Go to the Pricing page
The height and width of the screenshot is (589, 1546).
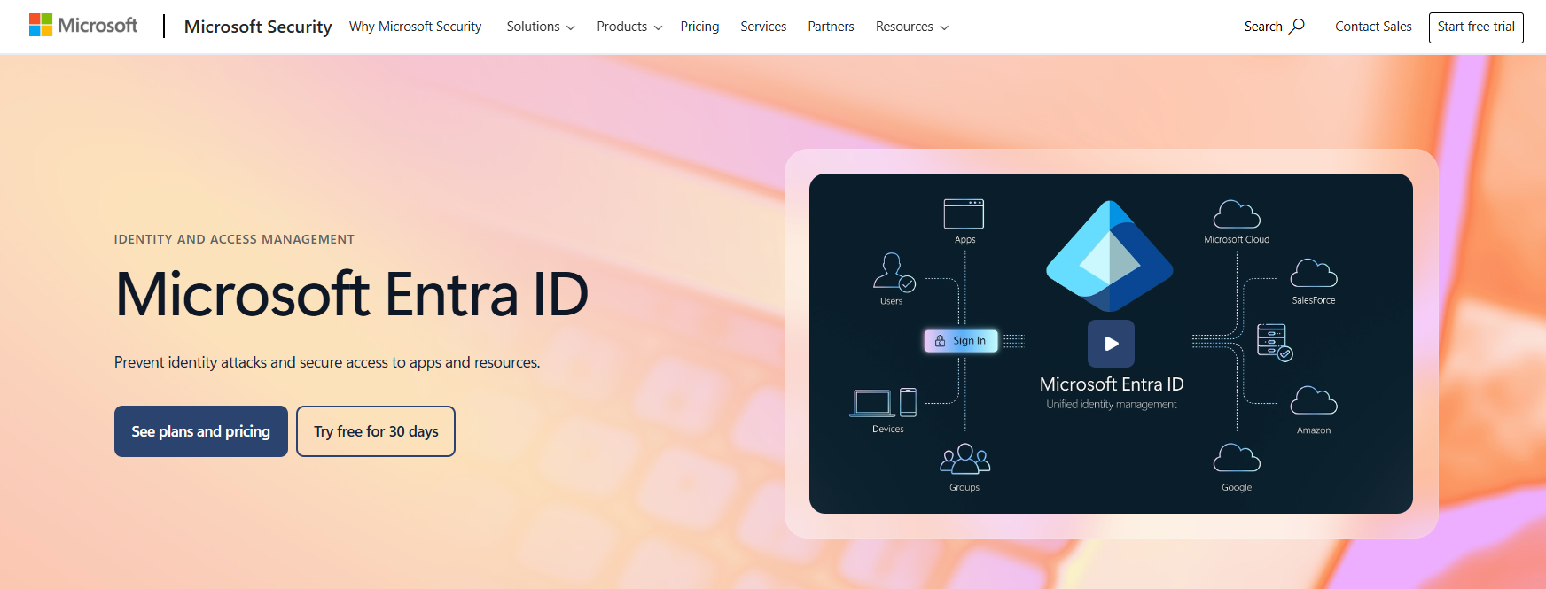tap(699, 27)
